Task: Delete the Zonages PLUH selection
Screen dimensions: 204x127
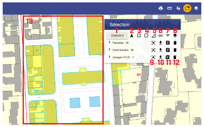Action: (175, 57)
